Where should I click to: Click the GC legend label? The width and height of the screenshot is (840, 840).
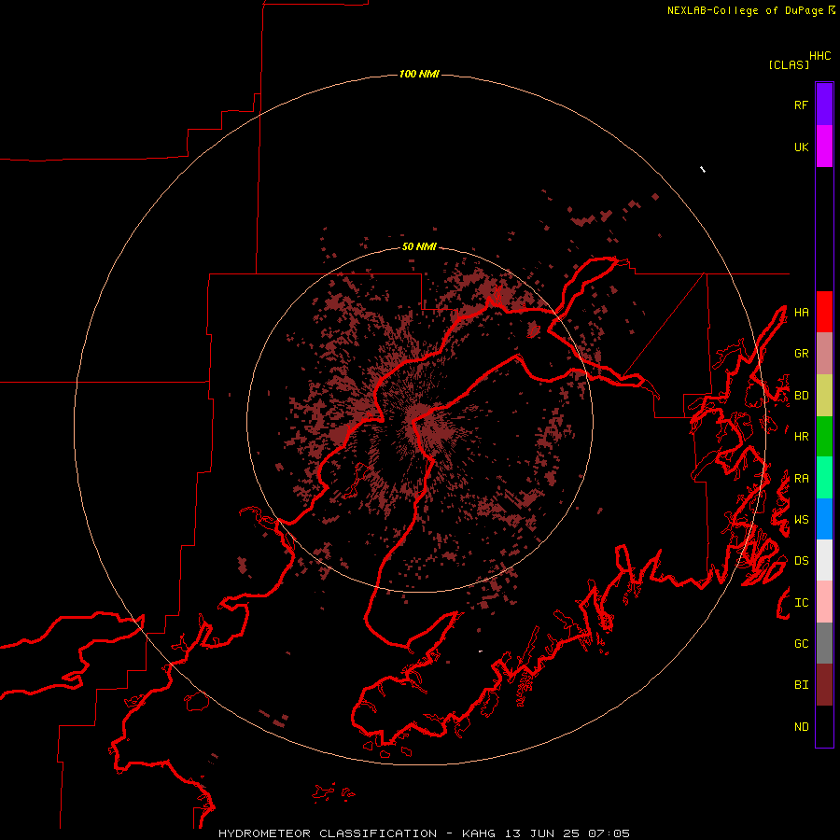(801, 643)
